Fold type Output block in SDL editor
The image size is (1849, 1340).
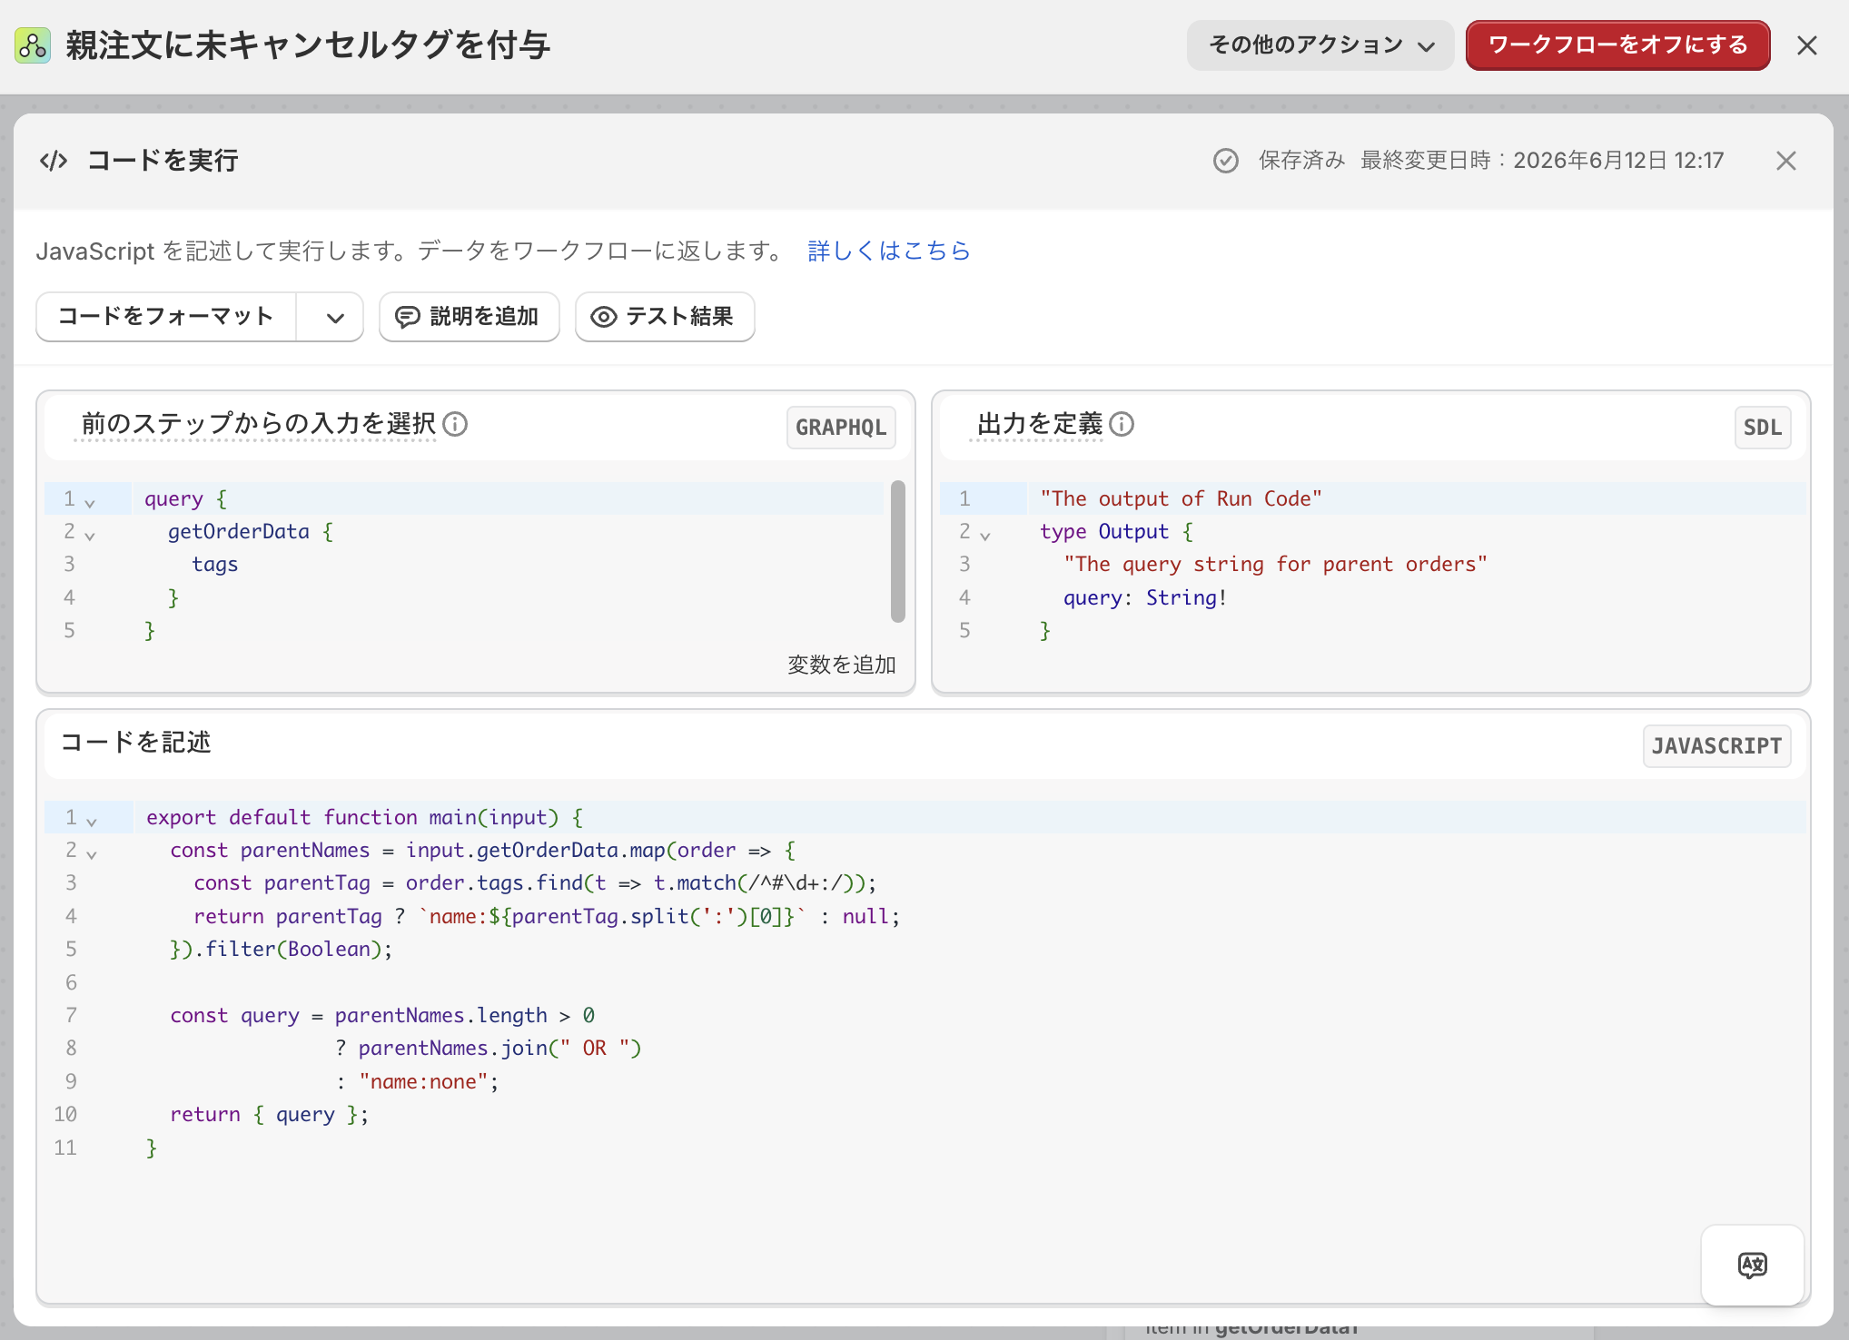[984, 535]
